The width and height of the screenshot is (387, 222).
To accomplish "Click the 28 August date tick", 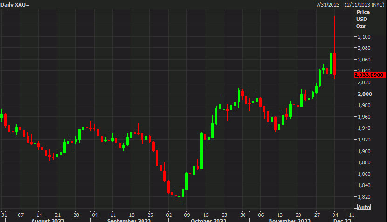I will pos(76,215).
